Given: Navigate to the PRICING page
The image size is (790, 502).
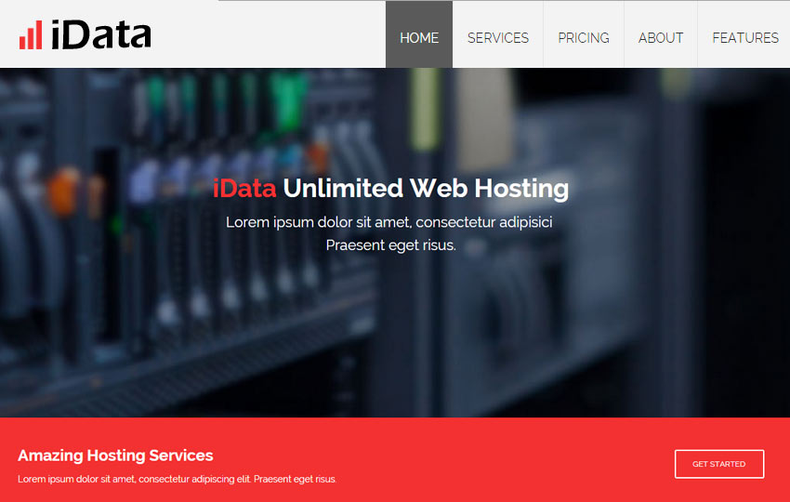Looking at the screenshot, I should [584, 38].
